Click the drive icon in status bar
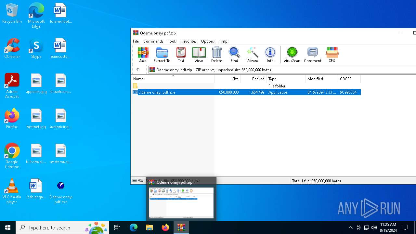Viewport: 416px width, 234px height. pos(135,180)
